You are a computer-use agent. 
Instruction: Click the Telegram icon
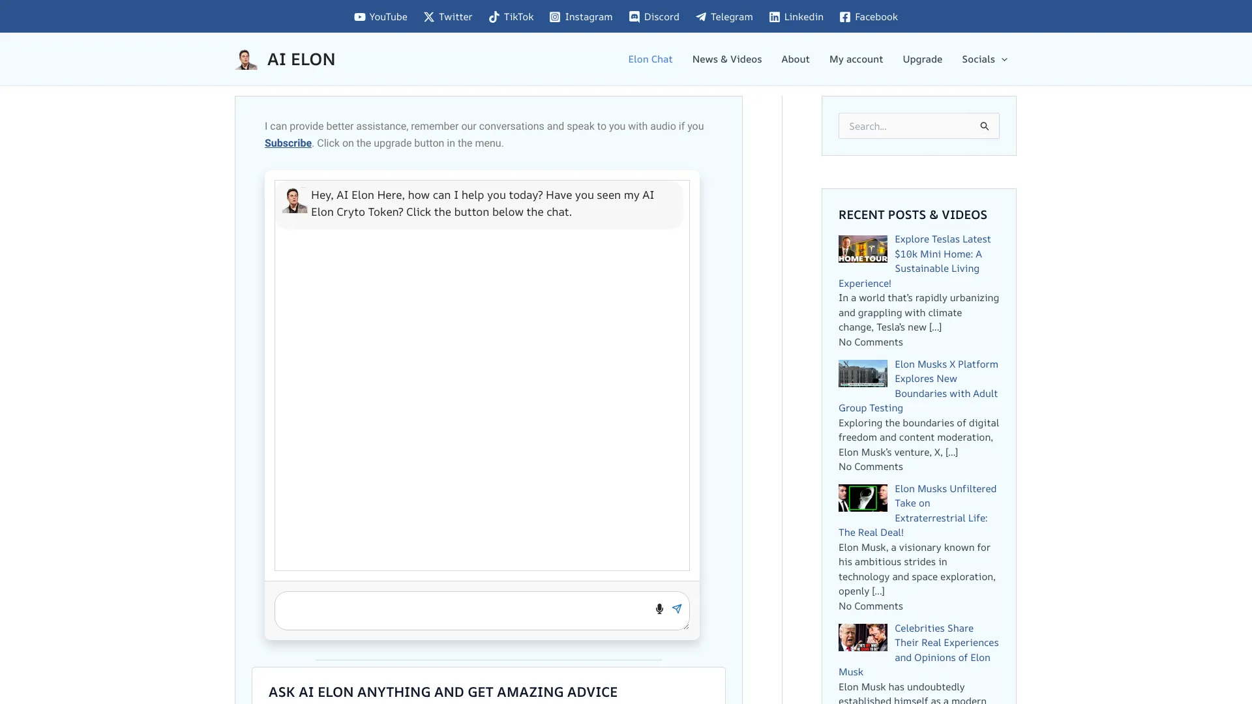[x=700, y=17]
